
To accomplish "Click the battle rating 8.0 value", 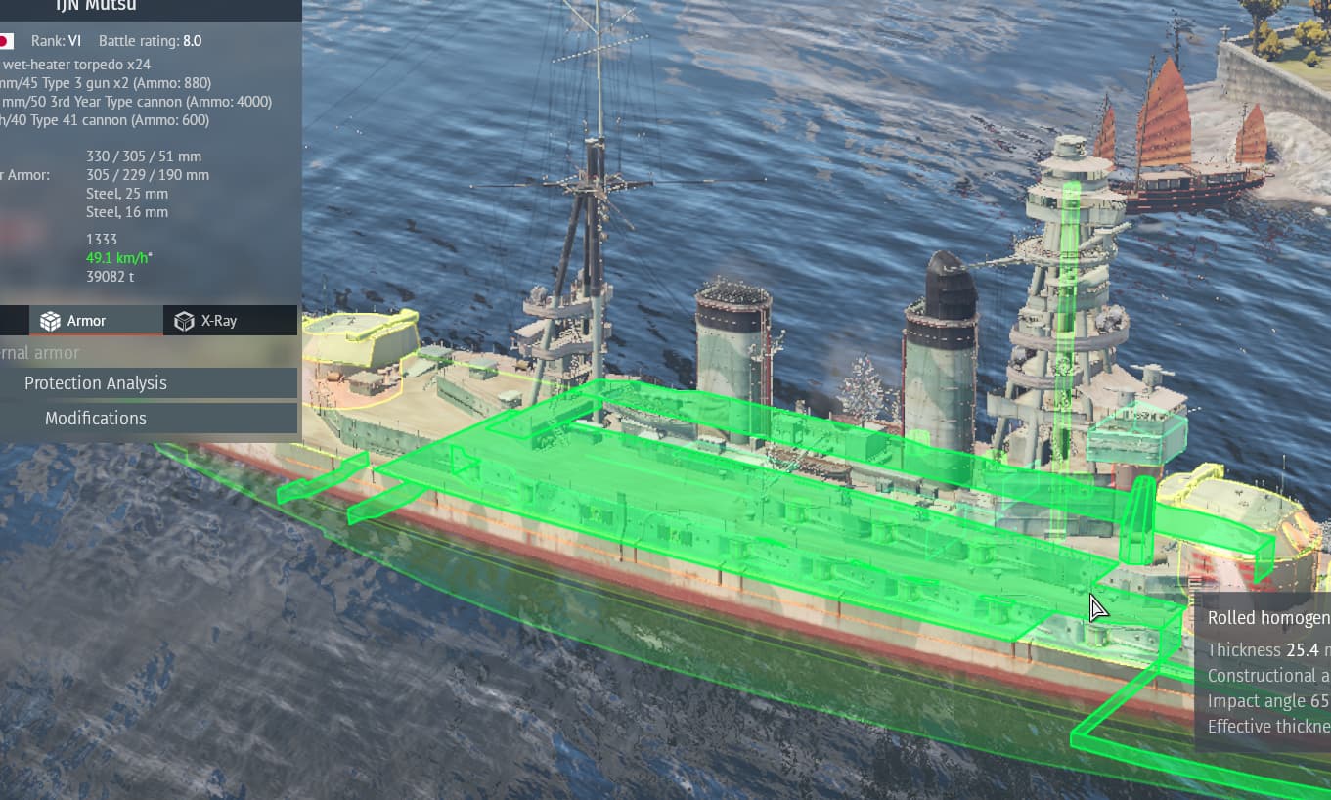I will coord(192,41).
